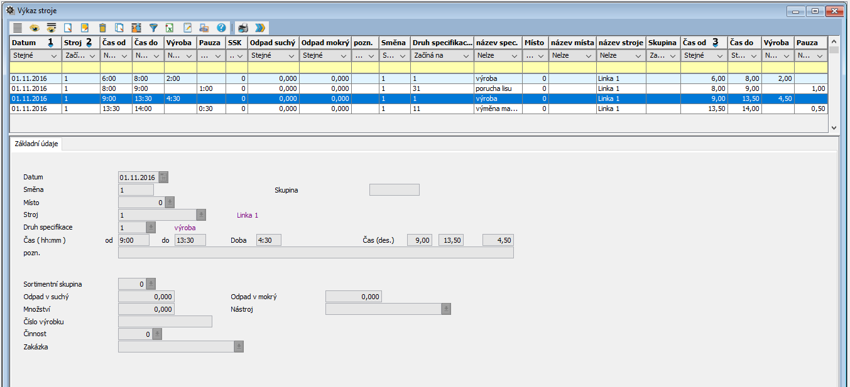Switch to the Základní údaje tab
The height and width of the screenshot is (387, 850).
click(x=36, y=144)
